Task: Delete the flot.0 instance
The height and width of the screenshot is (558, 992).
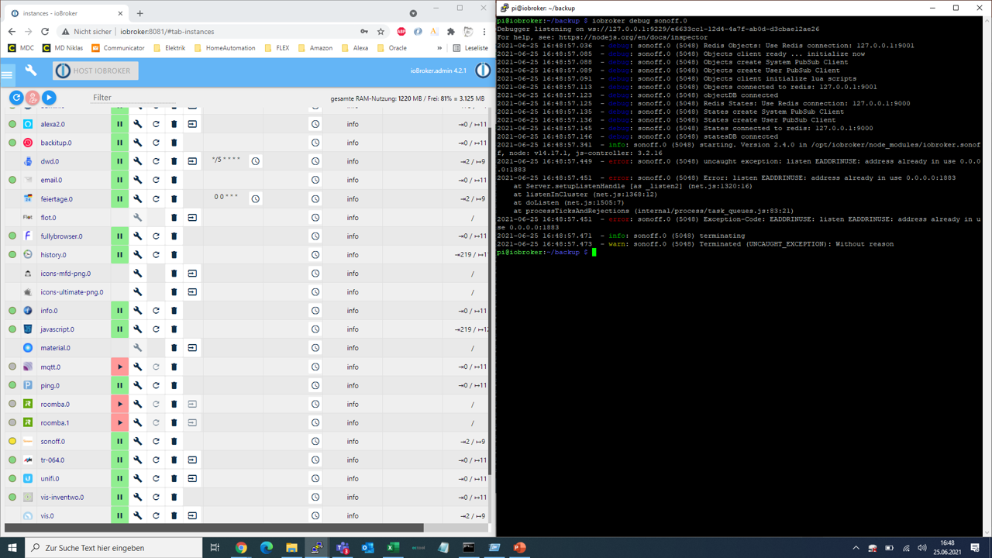Action: [x=174, y=218]
